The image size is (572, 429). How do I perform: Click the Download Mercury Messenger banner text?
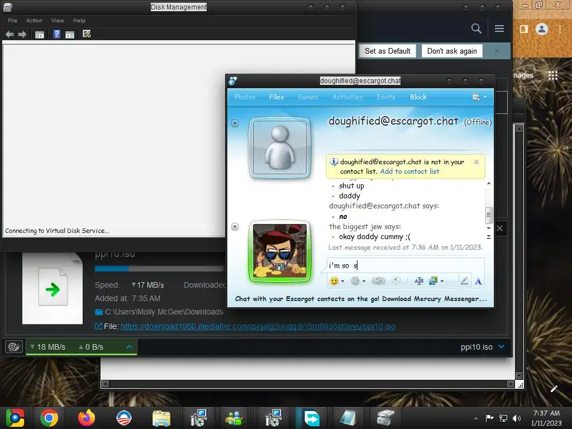pyautogui.click(x=361, y=299)
